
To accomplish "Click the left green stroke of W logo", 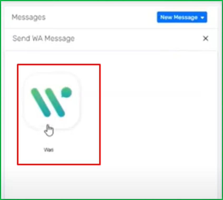I will click(41, 102).
